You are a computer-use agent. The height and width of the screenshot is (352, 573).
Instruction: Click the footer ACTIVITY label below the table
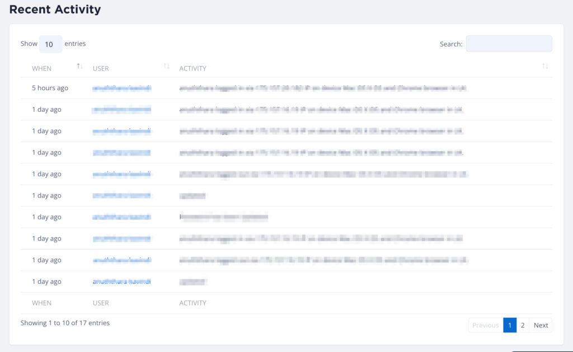point(192,303)
